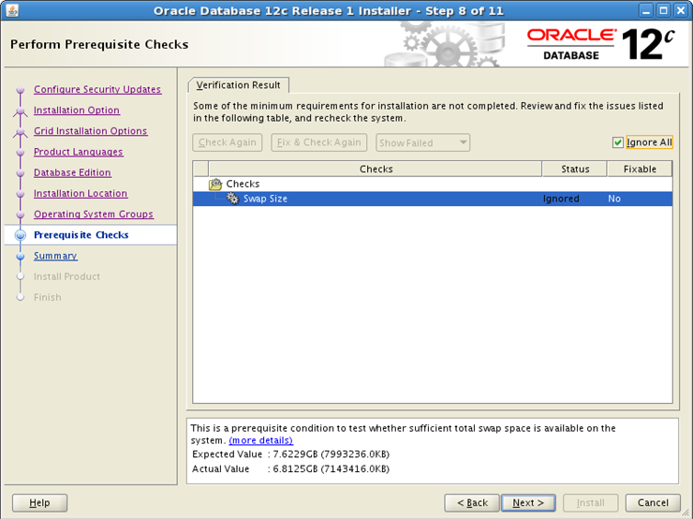693x519 pixels.
Task: Click the Install button
Action: click(590, 503)
